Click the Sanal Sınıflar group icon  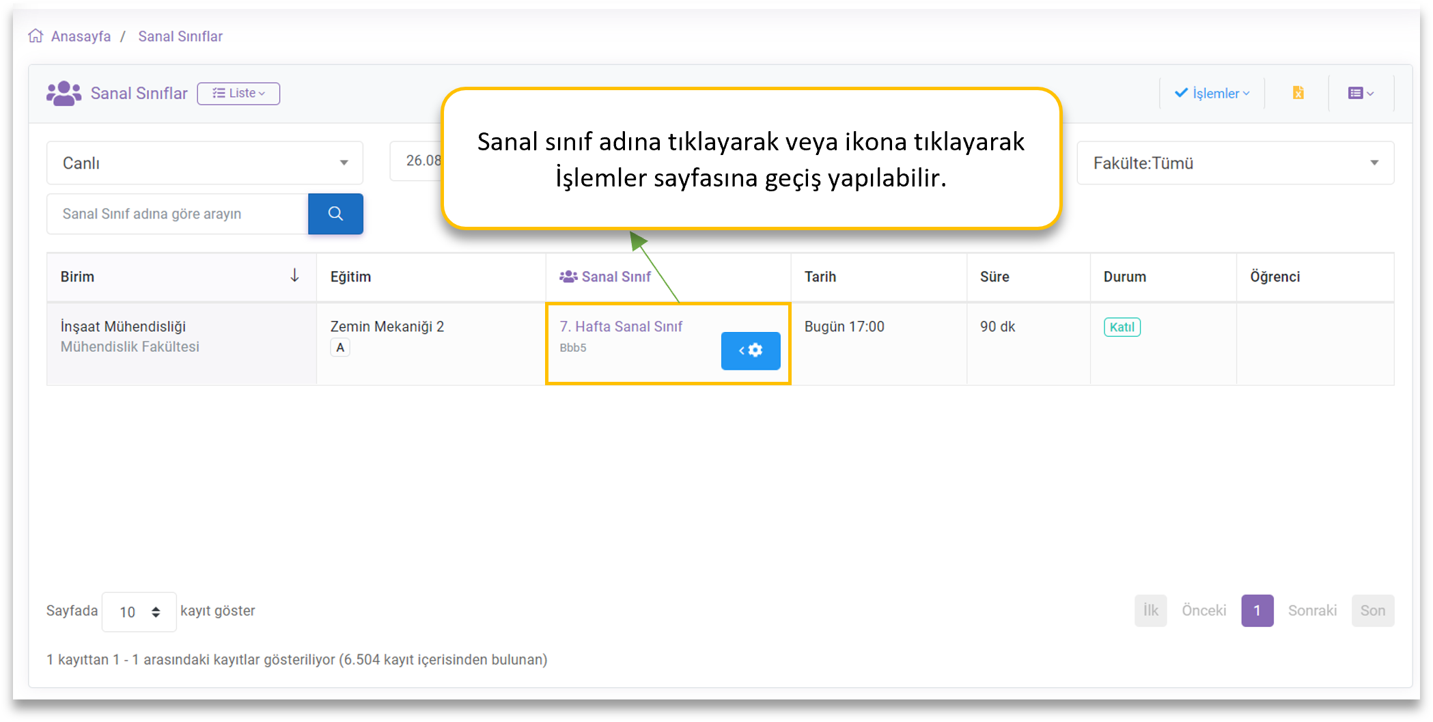(64, 94)
